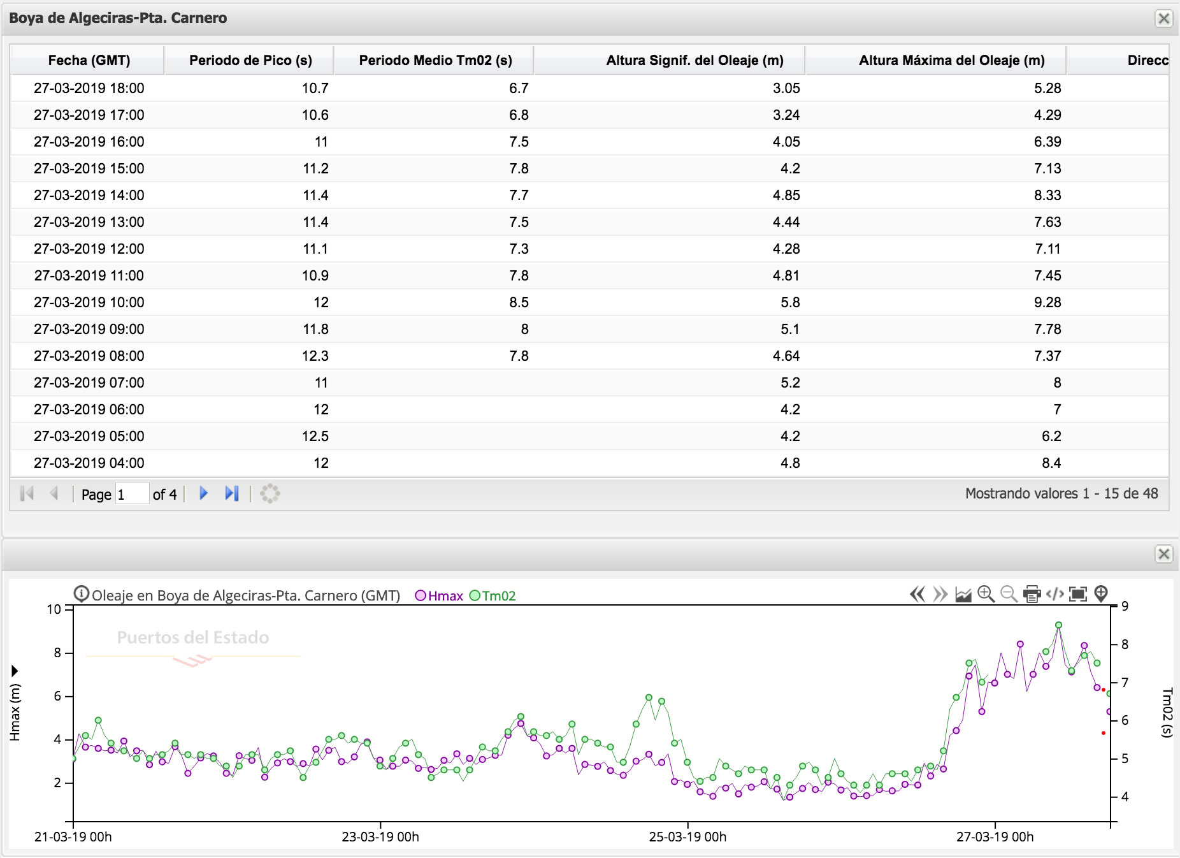1180x858 pixels.
Task: Click the maximum wave height value 8.33
Action: pyautogui.click(x=1047, y=195)
